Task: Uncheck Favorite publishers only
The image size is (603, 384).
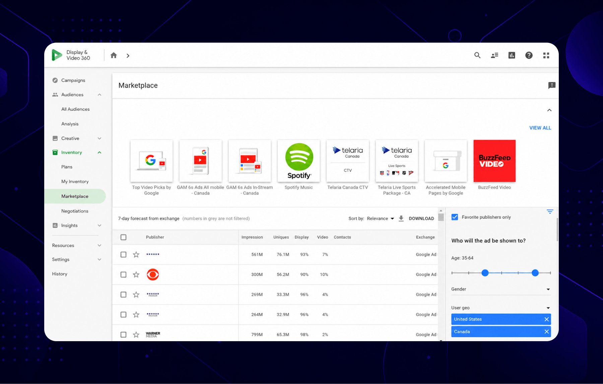Action: (x=455, y=217)
